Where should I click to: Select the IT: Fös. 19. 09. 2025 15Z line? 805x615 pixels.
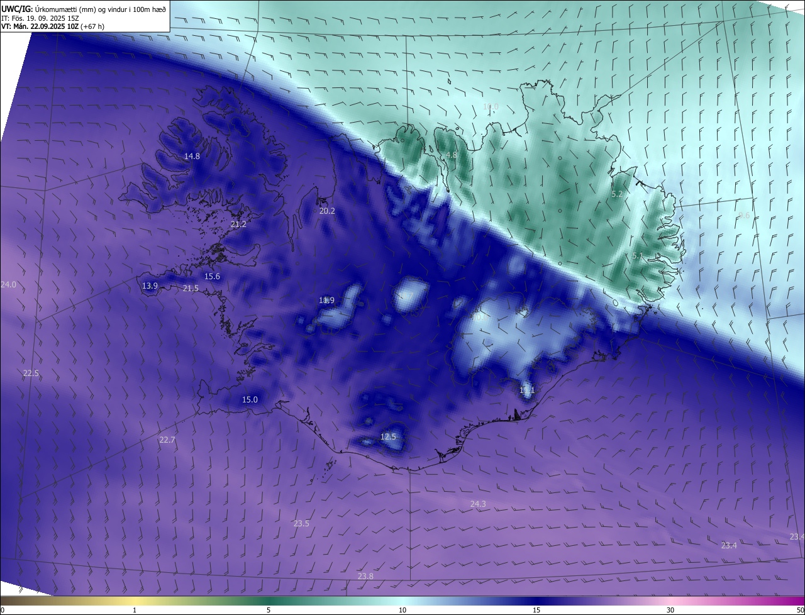39,17
